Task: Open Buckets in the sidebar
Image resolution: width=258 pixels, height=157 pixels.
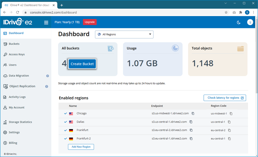Action: coord(14,44)
